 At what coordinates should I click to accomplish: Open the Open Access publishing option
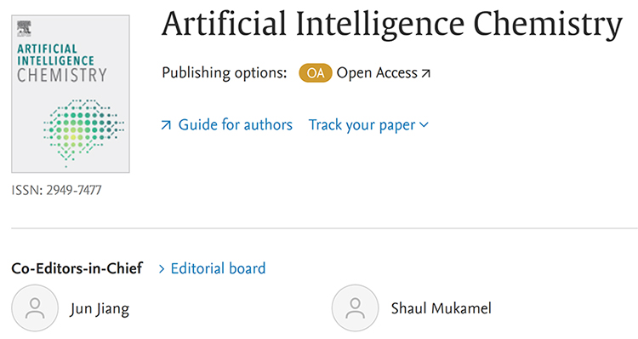(x=377, y=73)
